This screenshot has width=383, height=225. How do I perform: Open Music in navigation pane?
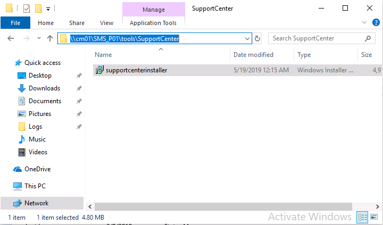(37, 139)
